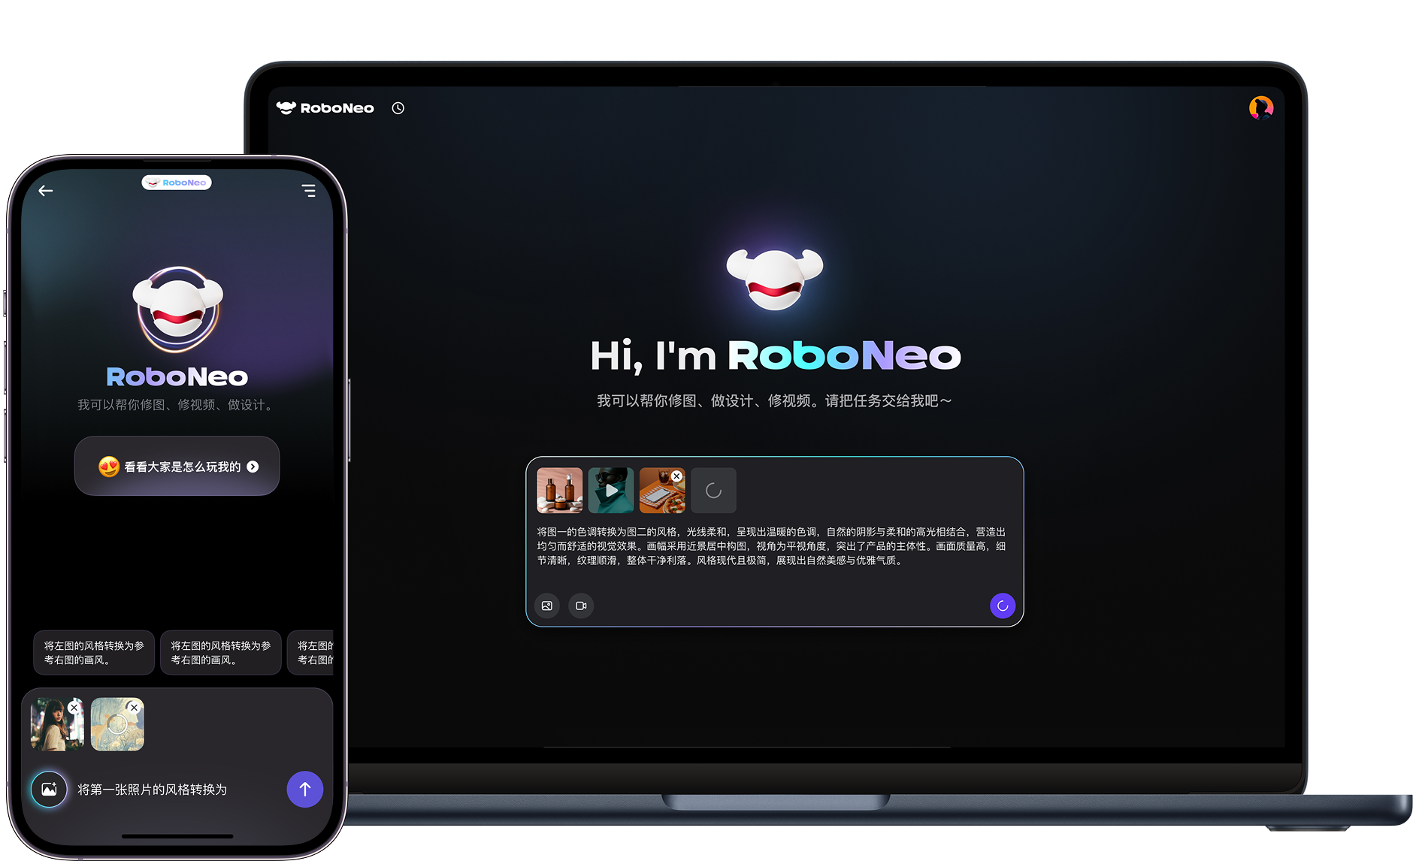Click the skincare bottles thumbnail attachment
Image resolution: width=1416 pixels, height=867 pixels.
pos(559,490)
